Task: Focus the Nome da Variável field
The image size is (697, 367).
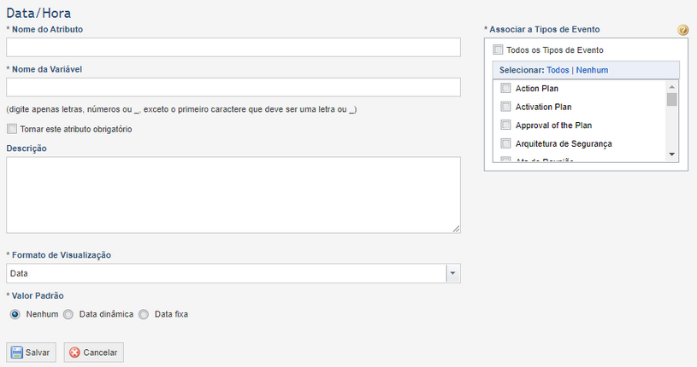Action: (233, 87)
